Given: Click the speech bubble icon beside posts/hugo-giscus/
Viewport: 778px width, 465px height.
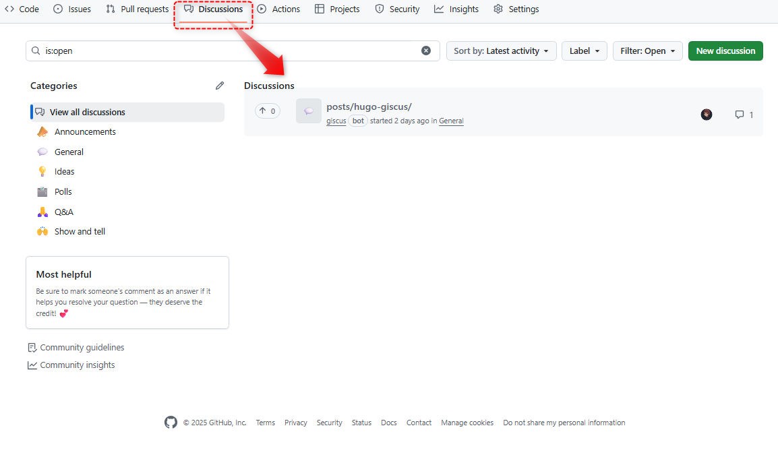Looking at the screenshot, I should tap(309, 111).
